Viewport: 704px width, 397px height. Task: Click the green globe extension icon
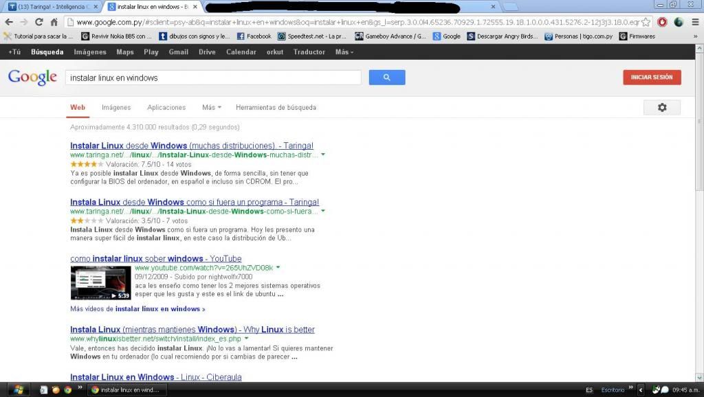[x=679, y=22]
